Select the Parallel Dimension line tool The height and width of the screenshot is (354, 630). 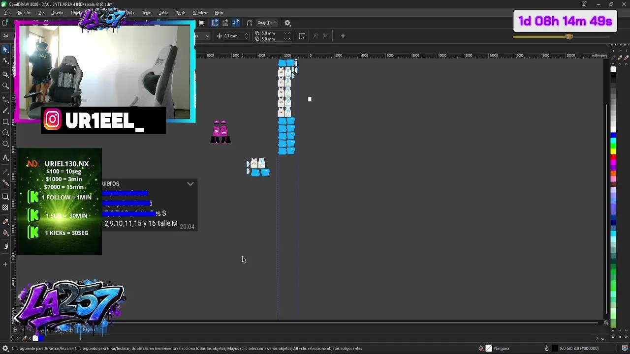pyautogui.click(x=5, y=171)
